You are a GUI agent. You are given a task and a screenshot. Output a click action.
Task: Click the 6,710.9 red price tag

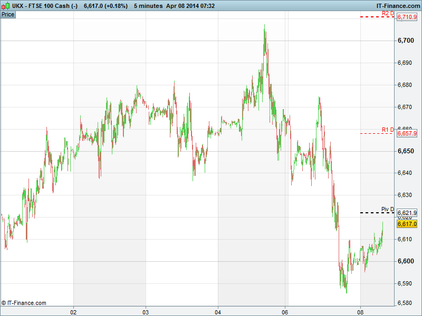(407, 17)
